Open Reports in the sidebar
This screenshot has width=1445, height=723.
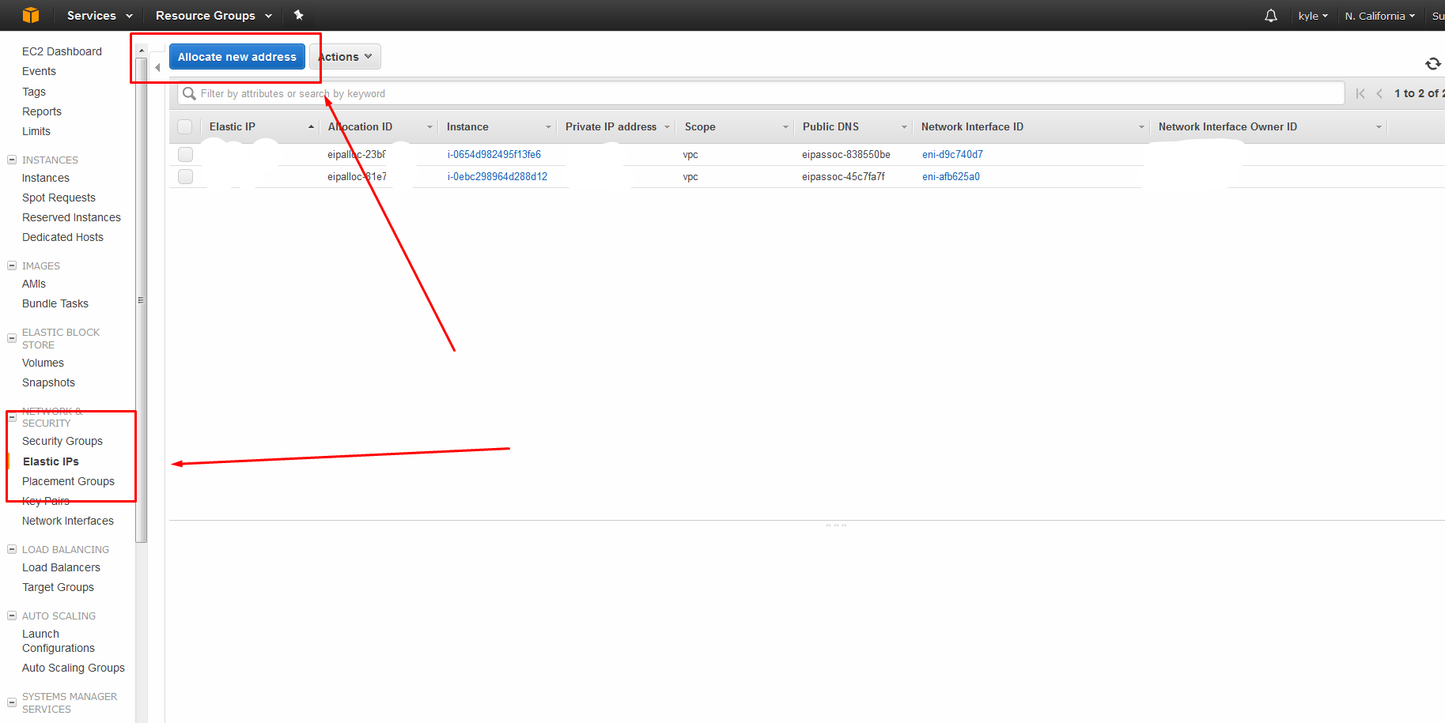pos(42,111)
